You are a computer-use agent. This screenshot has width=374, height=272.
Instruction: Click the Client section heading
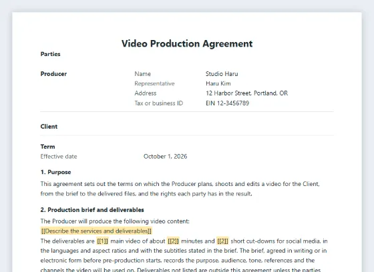pos(49,127)
